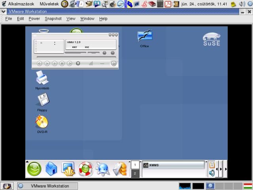
Task: Click the KDE panel speaker mixer icon
Action: (212, 173)
